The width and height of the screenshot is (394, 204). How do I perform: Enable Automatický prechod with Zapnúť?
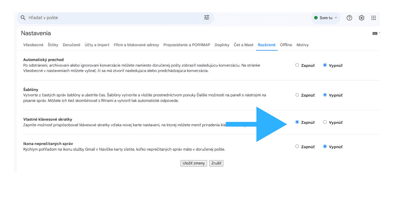(297, 65)
